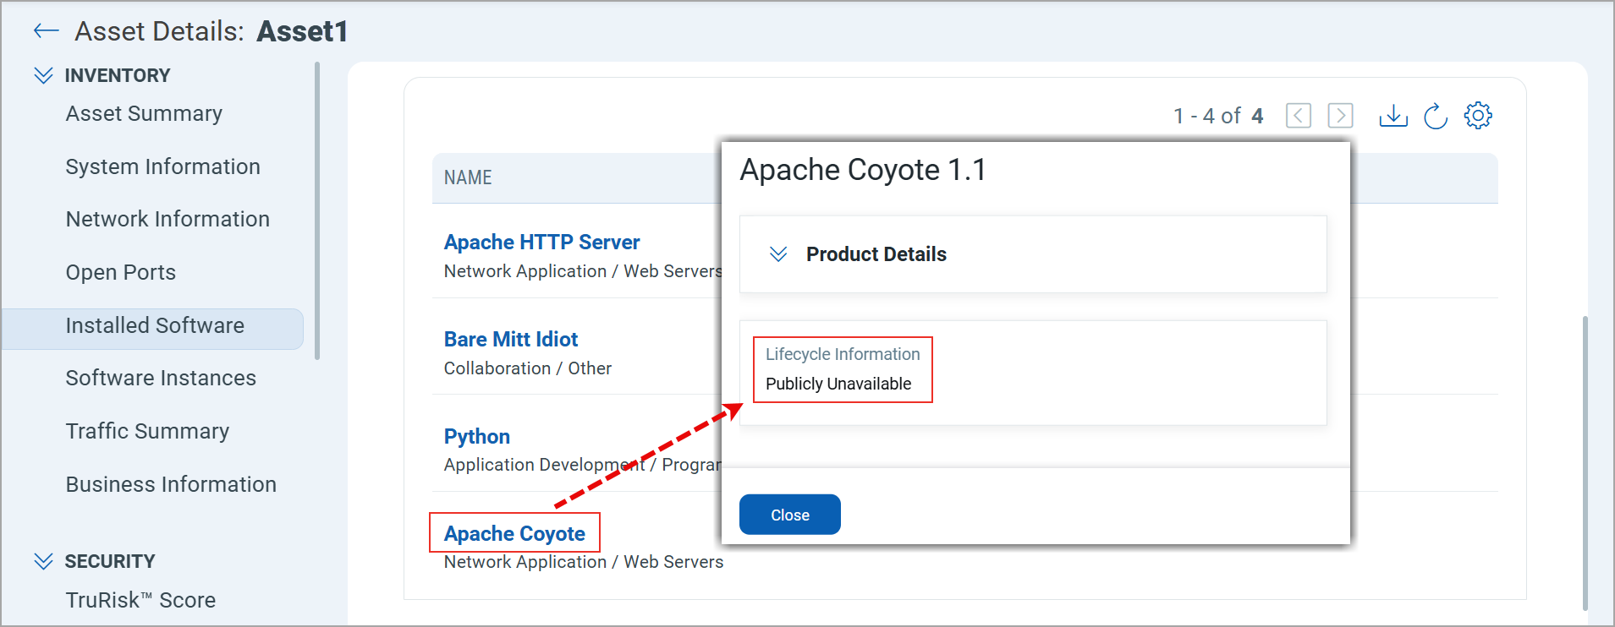
Task: Select Installed Software in sidebar
Action: 153,329
